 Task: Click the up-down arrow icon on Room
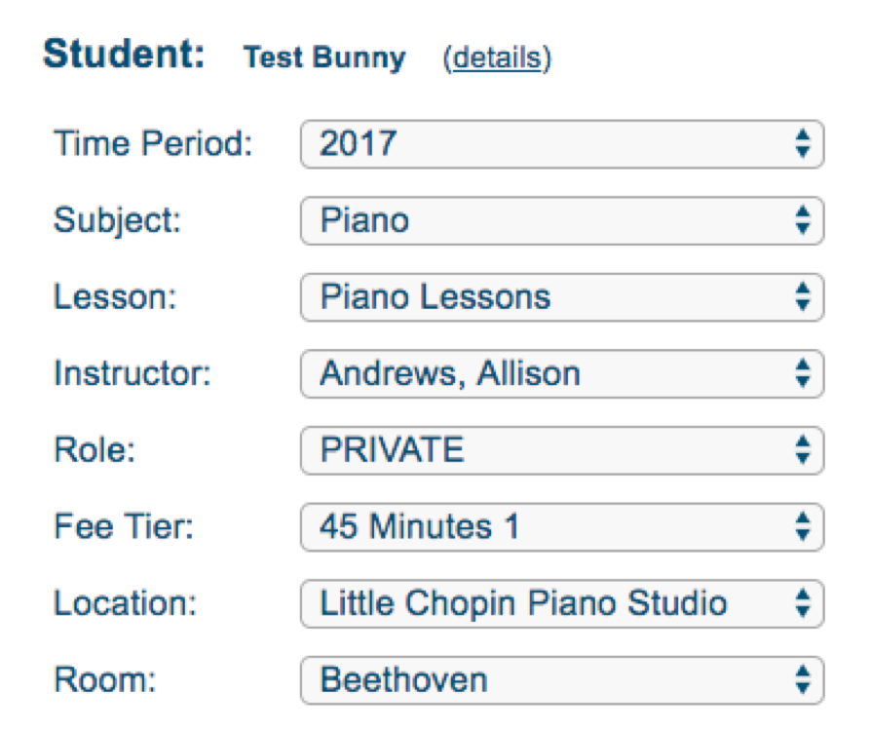point(803,679)
